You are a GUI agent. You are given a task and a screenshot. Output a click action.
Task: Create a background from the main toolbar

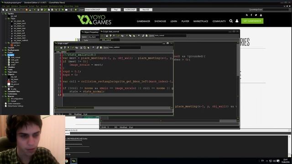[x=42, y=10]
